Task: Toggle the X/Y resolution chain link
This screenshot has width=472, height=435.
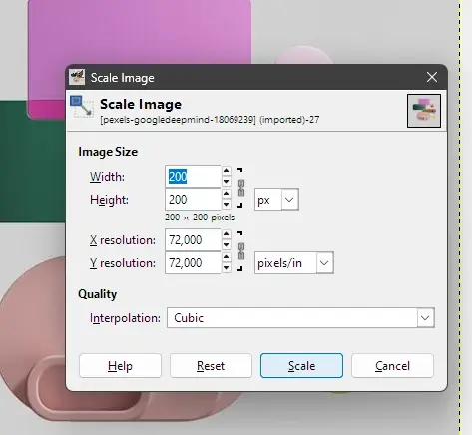Action: click(241, 251)
